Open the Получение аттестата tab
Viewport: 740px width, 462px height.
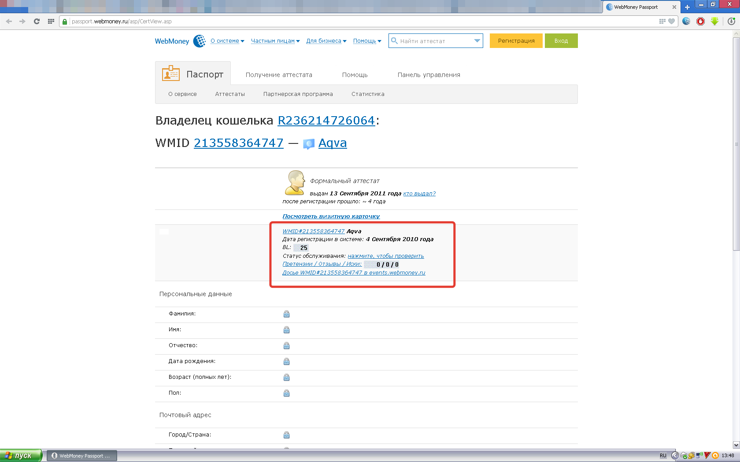[279, 75]
